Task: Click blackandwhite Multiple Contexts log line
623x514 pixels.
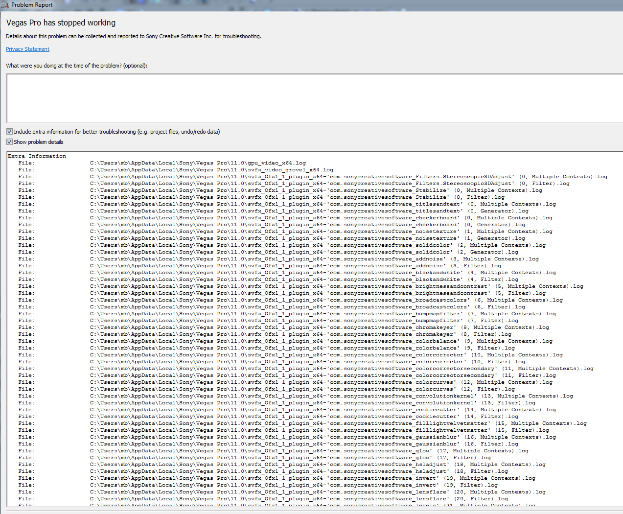Action: point(287,273)
